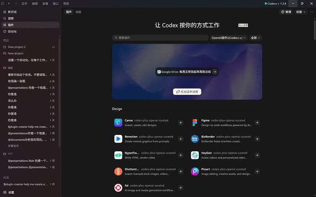Click the Shutterstock plugin logo

(118, 171)
